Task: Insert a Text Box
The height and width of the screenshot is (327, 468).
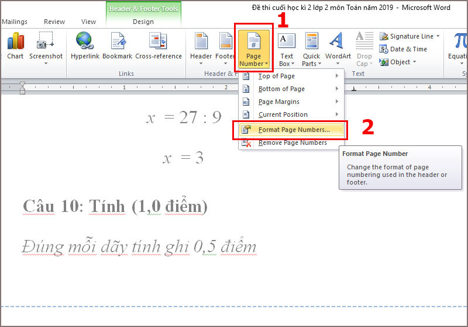Action: pos(287,49)
